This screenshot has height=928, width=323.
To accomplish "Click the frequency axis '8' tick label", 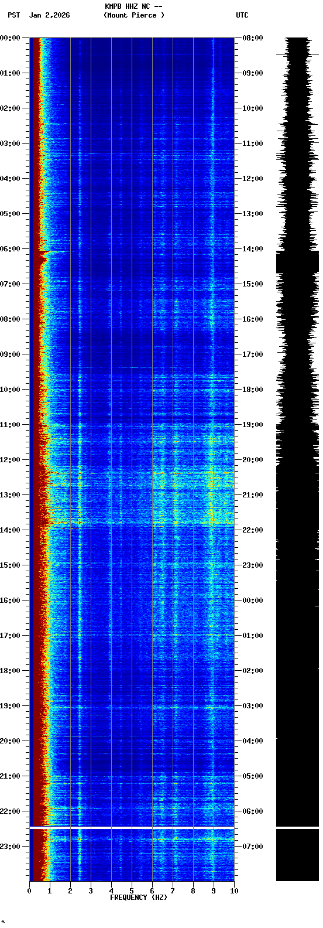I will coord(193,891).
